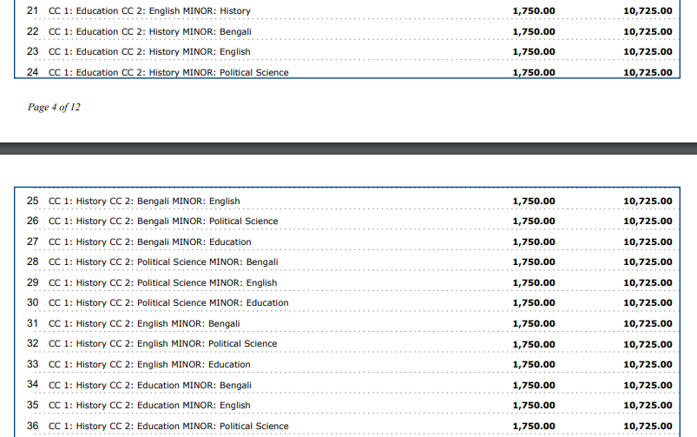Click the 1,750.00 amount in row 32

point(534,344)
